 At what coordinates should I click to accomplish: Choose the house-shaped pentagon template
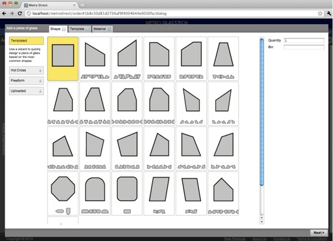pos(223,193)
